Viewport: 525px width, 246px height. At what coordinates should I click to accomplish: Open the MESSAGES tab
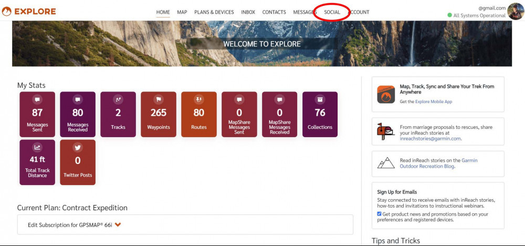click(x=305, y=12)
